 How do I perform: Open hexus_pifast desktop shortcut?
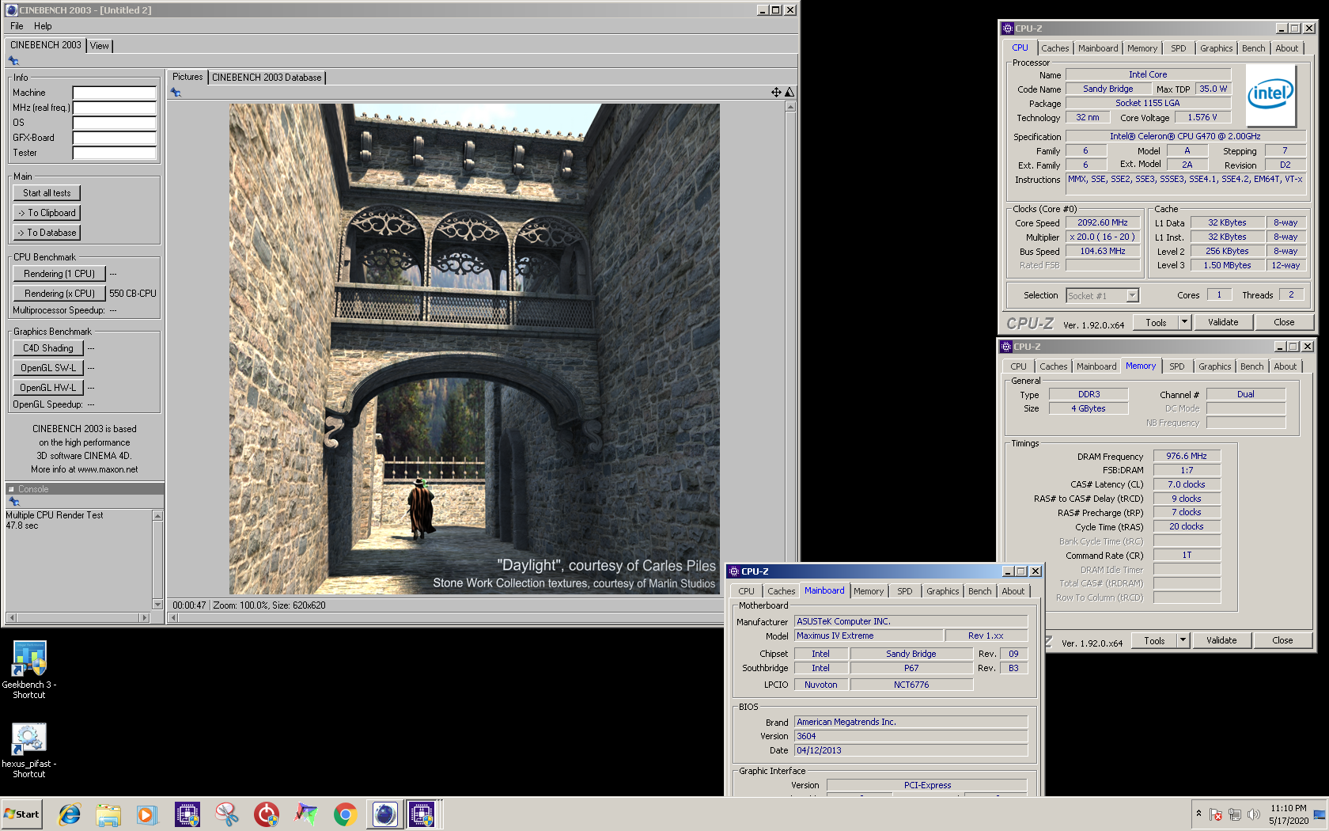[29, 750]
